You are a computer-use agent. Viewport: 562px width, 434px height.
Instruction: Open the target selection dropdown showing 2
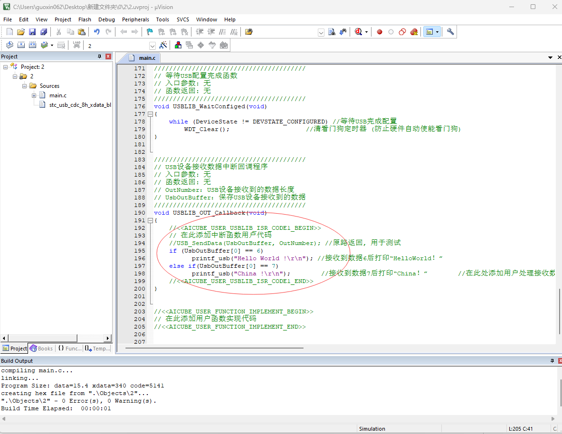coord(152,46)
